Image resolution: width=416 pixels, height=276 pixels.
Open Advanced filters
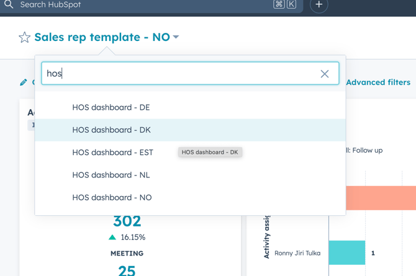(378, 82)
